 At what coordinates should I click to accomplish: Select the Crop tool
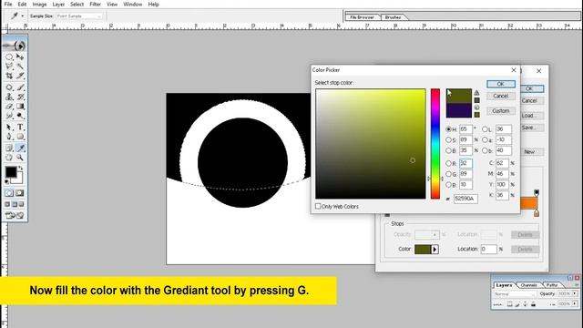pyautogui.click(x=9, y=76)
